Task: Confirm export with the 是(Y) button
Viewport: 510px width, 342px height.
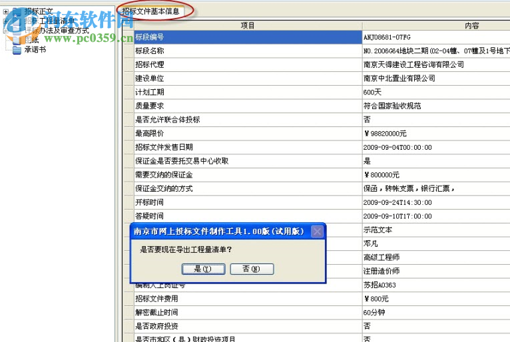Action: click(203, 269)
